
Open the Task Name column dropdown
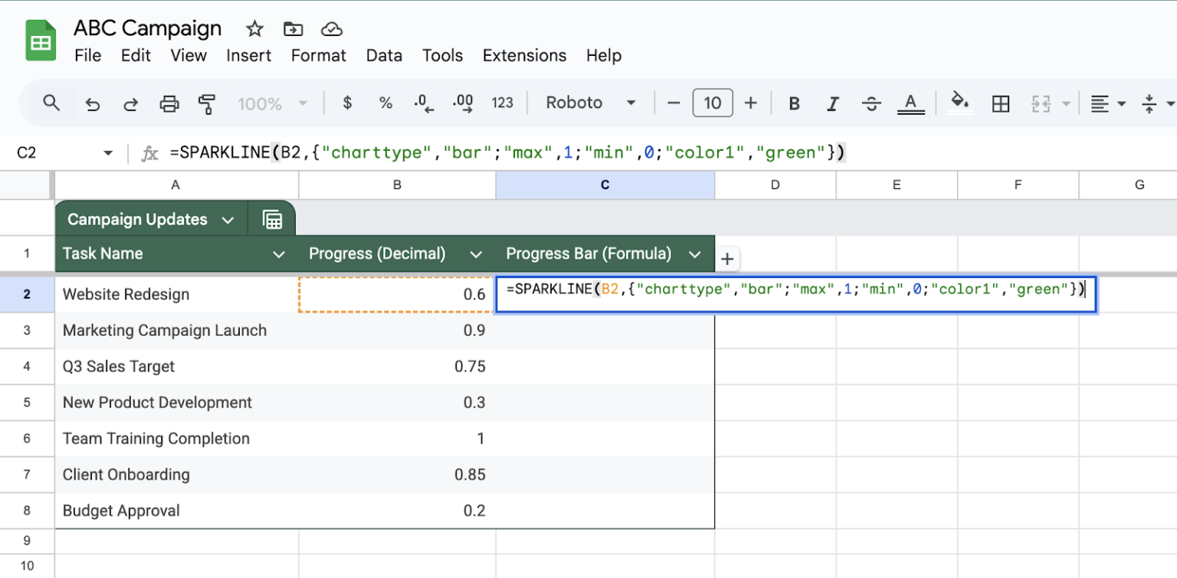[x=278, y=253]
